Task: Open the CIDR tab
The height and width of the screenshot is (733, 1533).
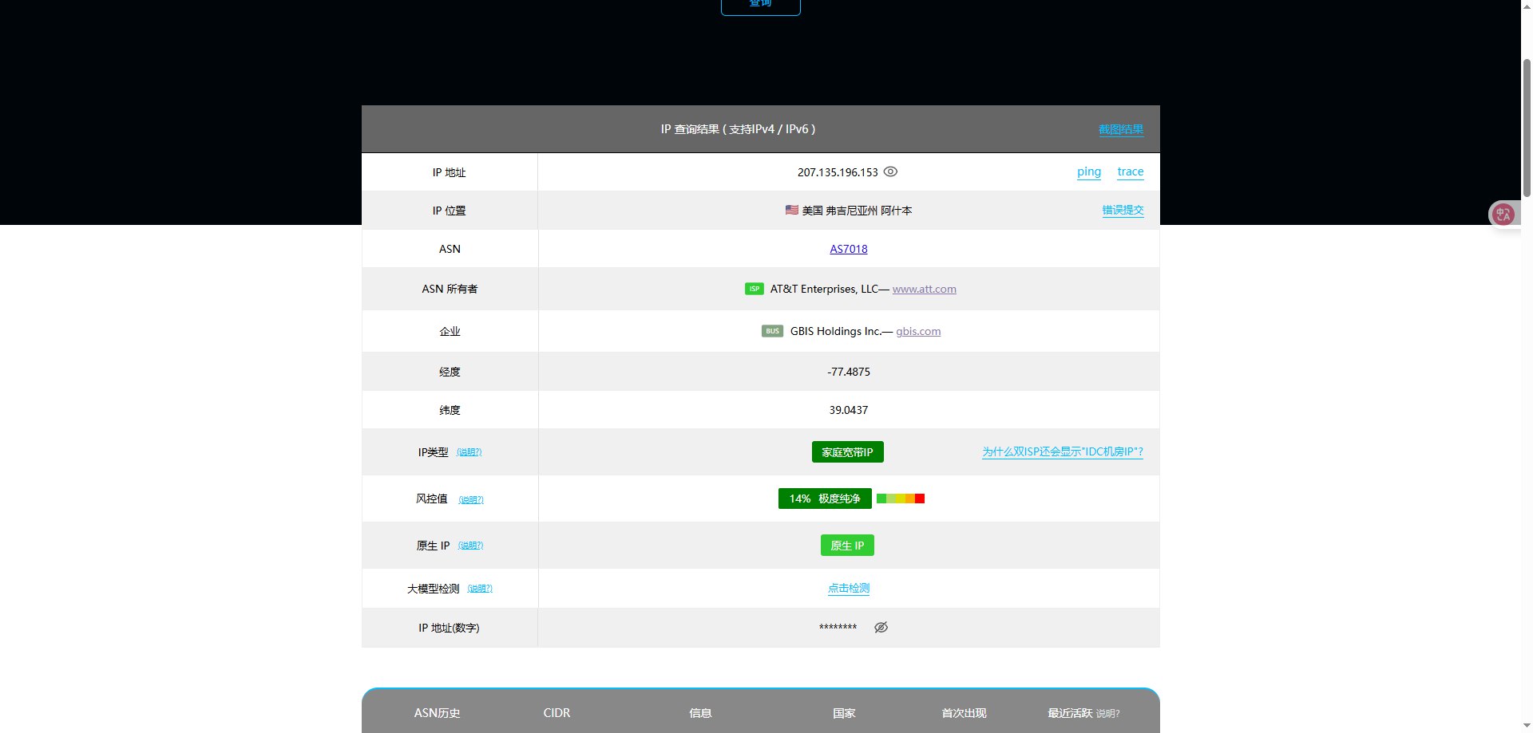Action: pyautogui.click(x=557, y=713)
